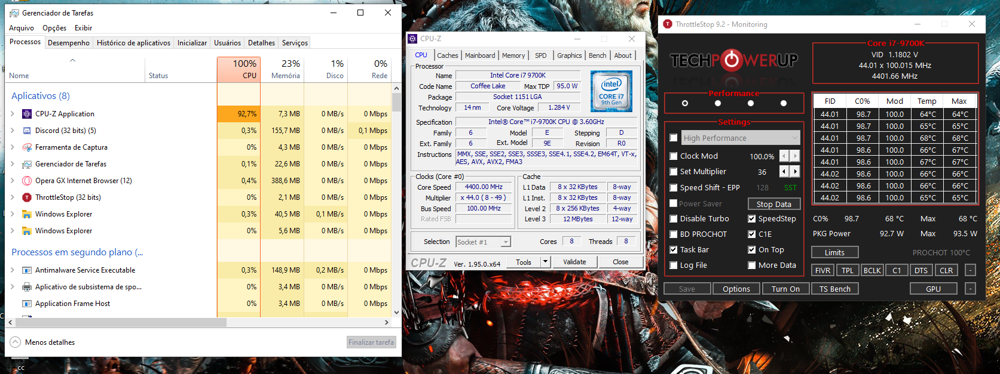Switch to the Desempenho tab
The image size is (1000, 374).
(69, 43)
